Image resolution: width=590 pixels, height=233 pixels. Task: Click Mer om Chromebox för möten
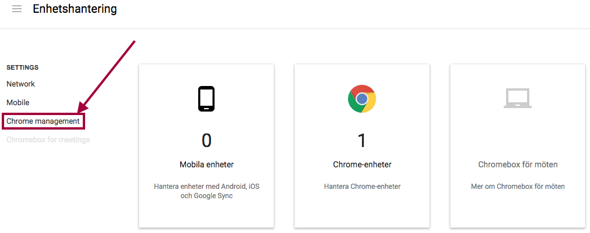click(518, 187)
